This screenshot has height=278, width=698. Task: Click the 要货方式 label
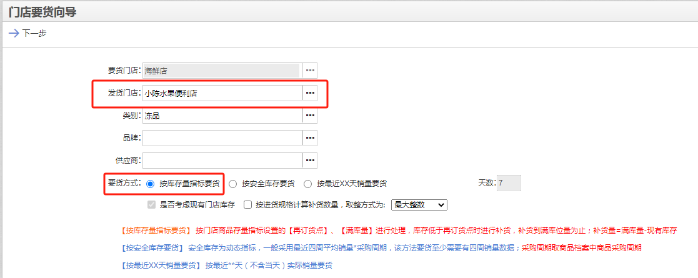[x=124, y=183]
